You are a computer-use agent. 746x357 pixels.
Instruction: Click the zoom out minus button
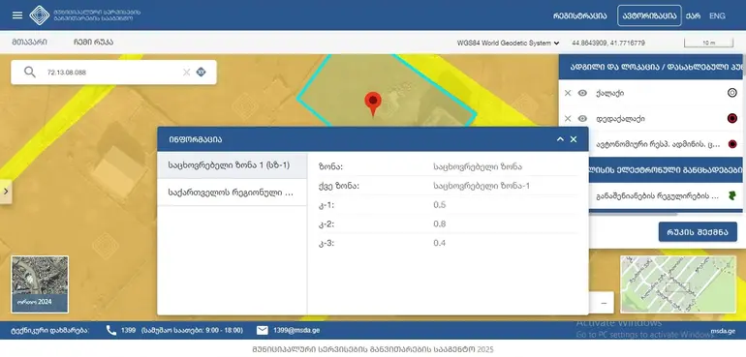[x=604, y=303]
